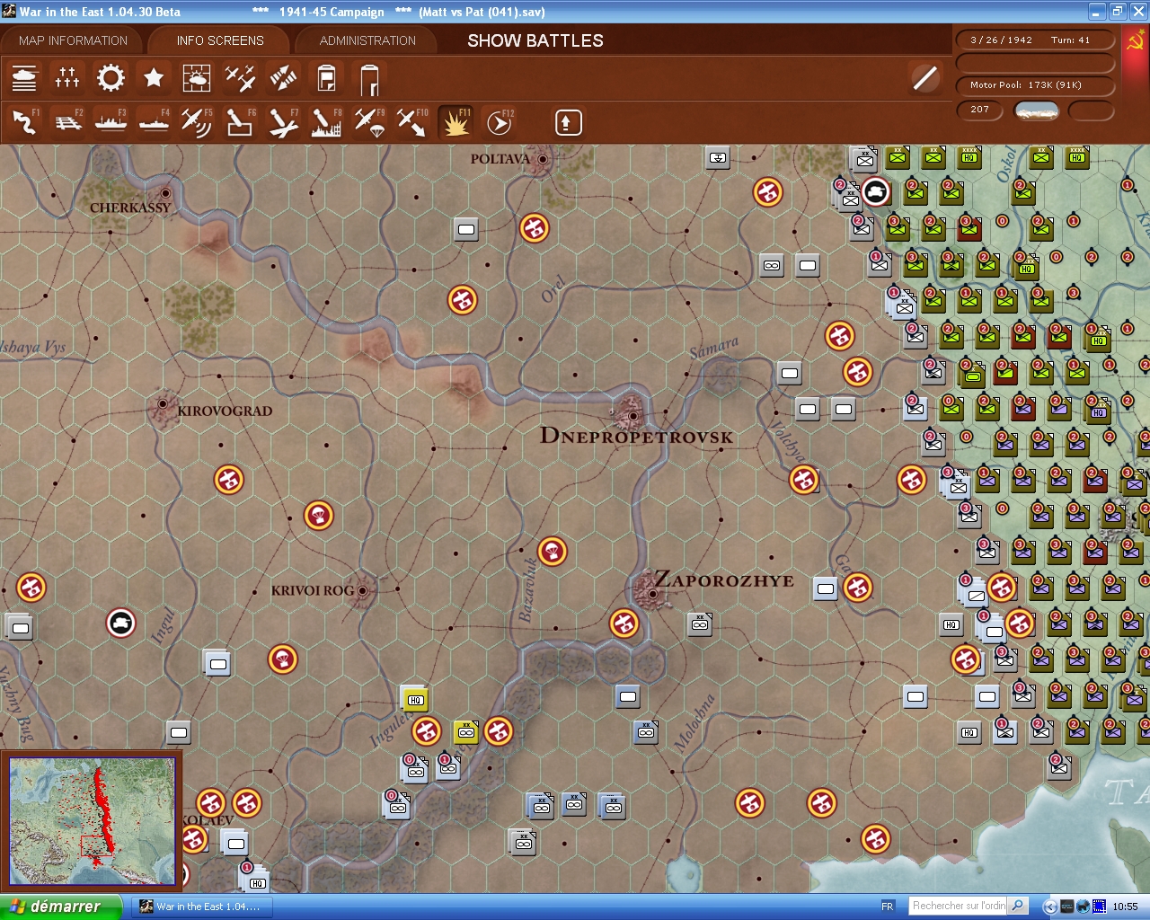Viewport: 1150px width, 920px height.
Task: Click the Krivoi Rog city marker
Action: pos(362,591)
